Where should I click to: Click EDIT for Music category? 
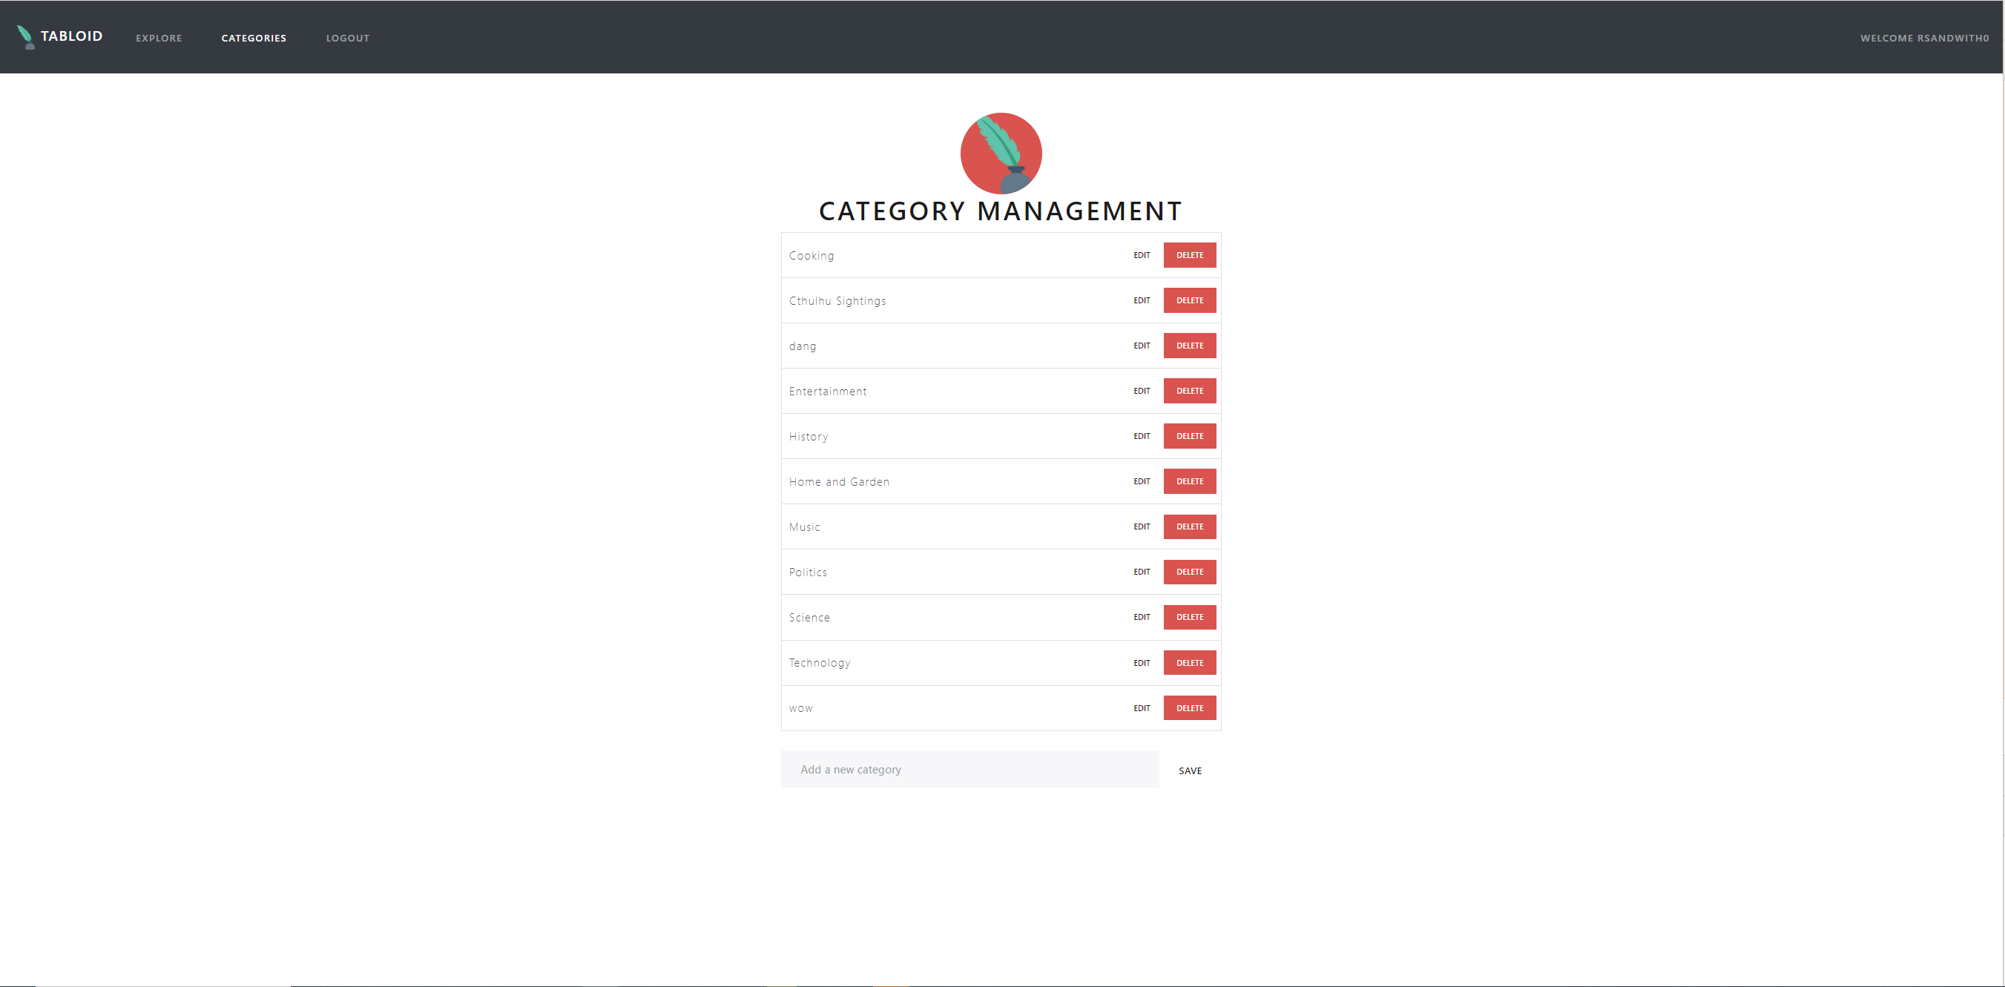point(1142,526)
